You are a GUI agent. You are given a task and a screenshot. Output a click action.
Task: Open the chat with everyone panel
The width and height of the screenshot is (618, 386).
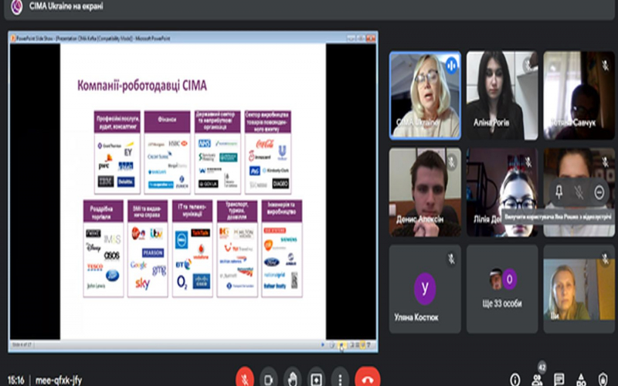(559, 380)
